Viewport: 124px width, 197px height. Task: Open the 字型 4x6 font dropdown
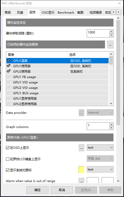tap(100, 159)
